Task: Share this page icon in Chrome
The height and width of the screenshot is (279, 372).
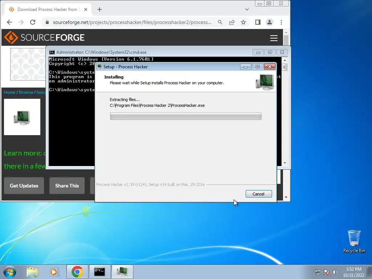Action: tap(232, 22)
